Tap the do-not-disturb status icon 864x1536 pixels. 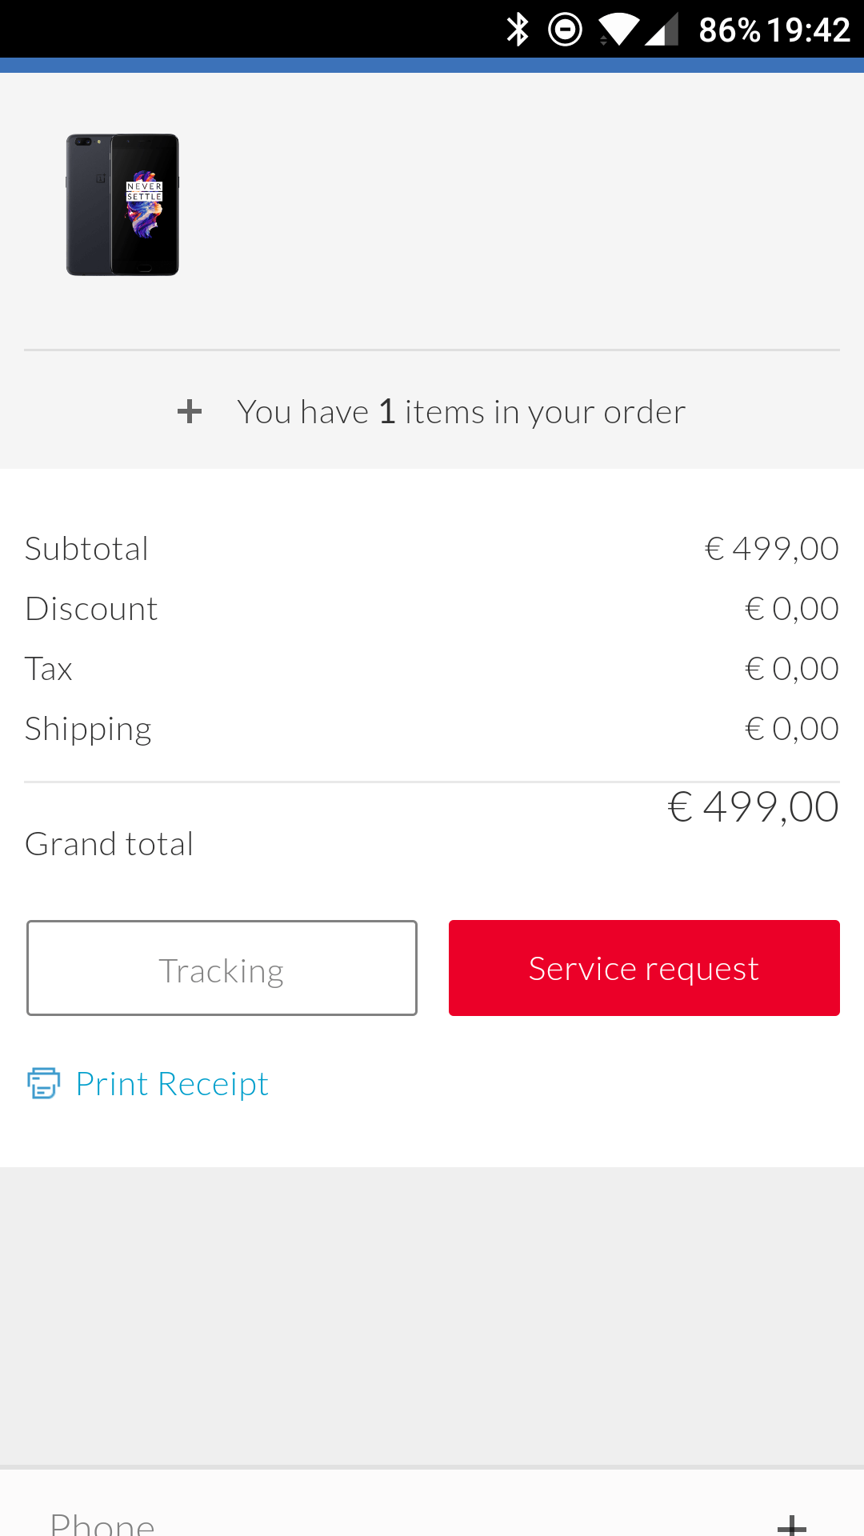tap(565, 30)
